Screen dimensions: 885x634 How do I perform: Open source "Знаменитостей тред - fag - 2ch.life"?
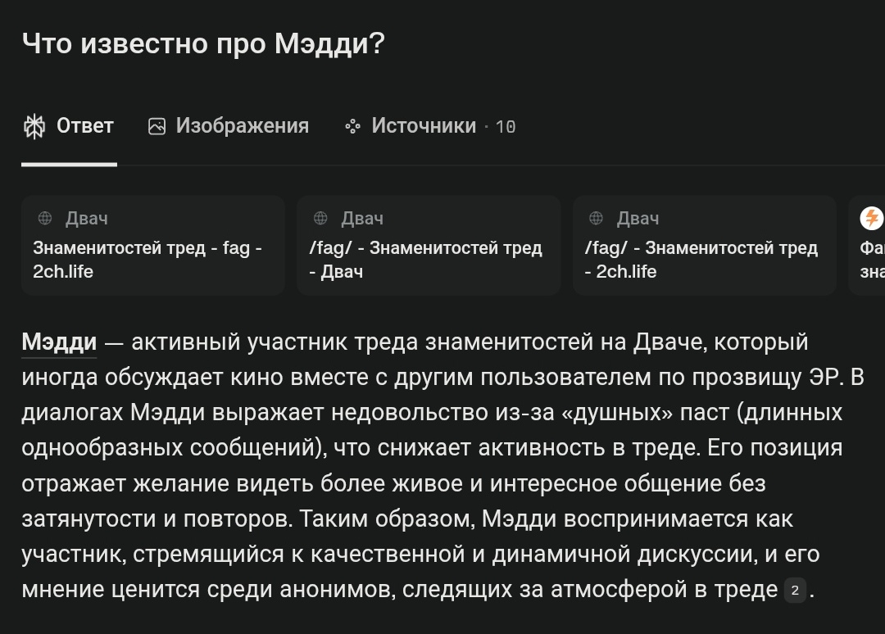click(153, 246)
